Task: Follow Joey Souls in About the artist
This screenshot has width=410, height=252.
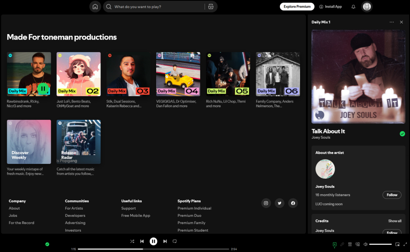Action: tap(392, 195)
